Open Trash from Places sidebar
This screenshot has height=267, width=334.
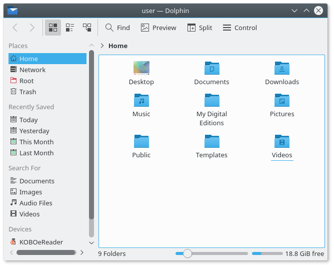tap(27, 92)
